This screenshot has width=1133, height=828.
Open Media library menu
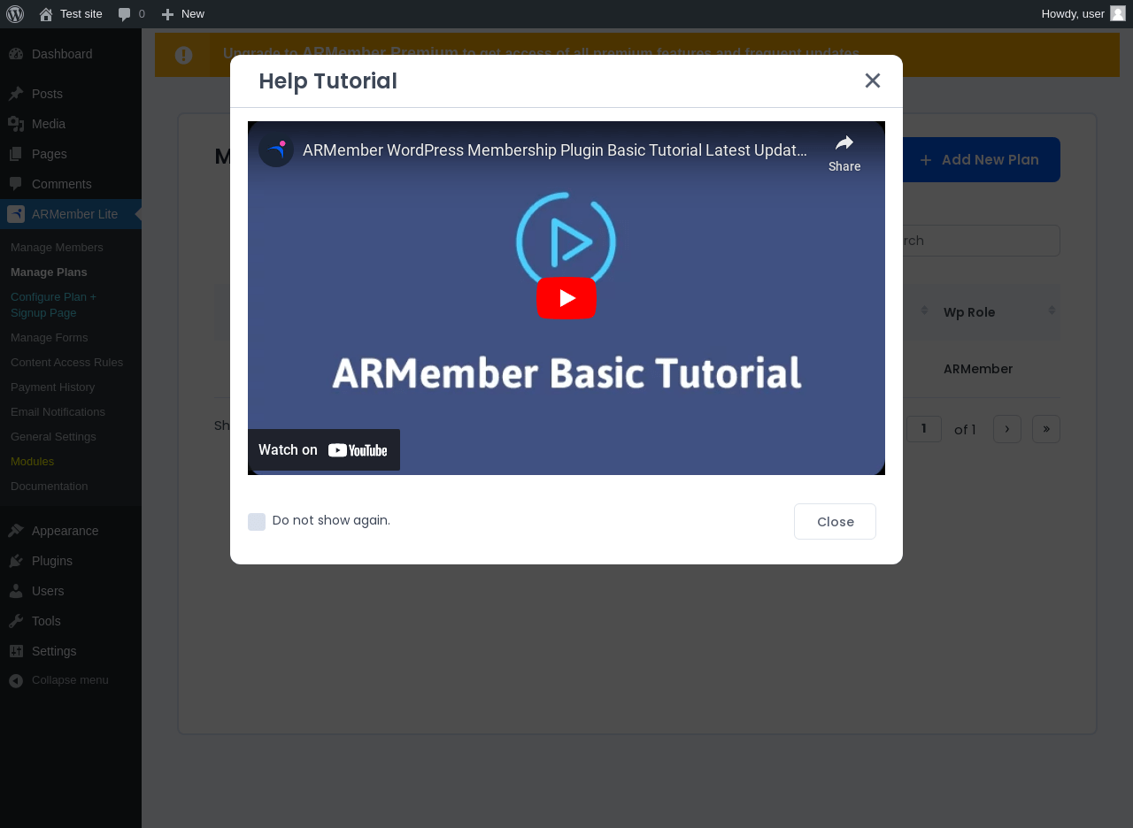click(71, 124)
